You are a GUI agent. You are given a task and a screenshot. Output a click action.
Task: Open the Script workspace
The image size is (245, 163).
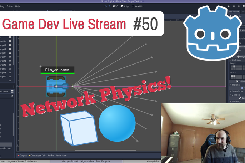pyautogui.click(x=125, y=6)
